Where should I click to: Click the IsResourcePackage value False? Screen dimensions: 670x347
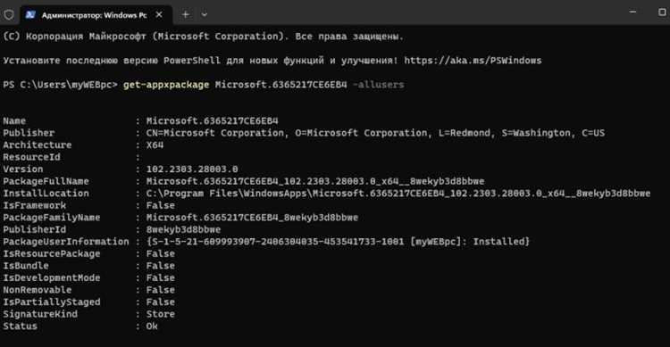pyautogui.click(x=160, y=253)
